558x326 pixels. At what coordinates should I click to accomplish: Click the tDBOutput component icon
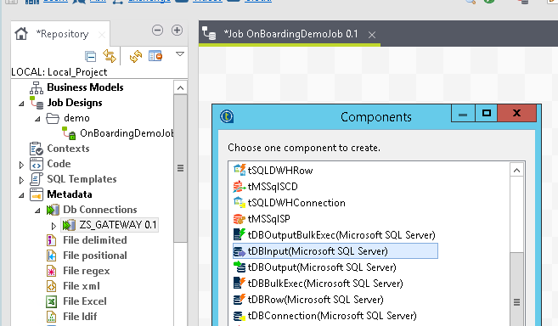pos(240,267)
